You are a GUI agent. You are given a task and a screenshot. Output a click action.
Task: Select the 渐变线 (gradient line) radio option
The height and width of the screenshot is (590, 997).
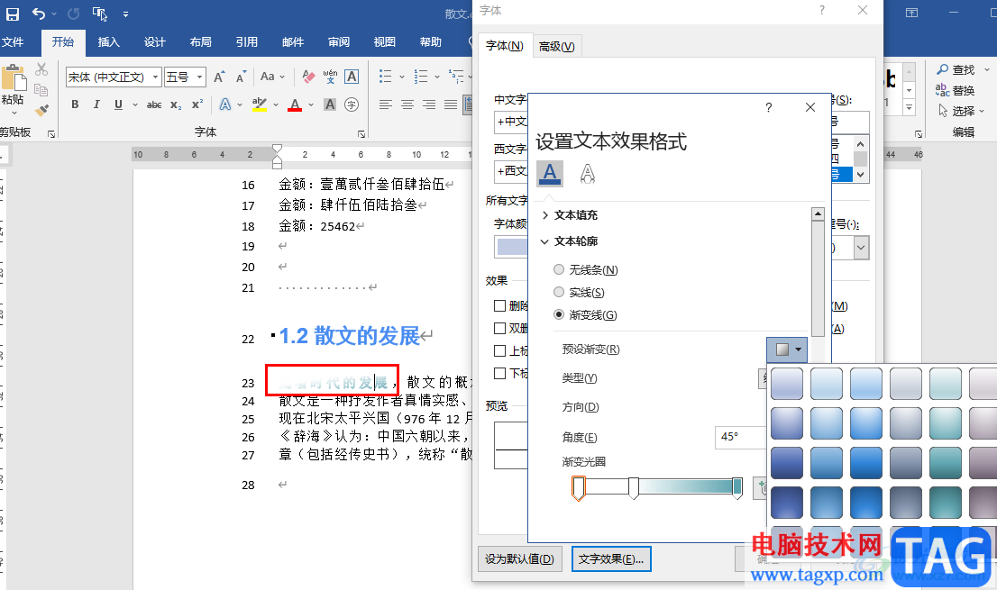point(559,314)
